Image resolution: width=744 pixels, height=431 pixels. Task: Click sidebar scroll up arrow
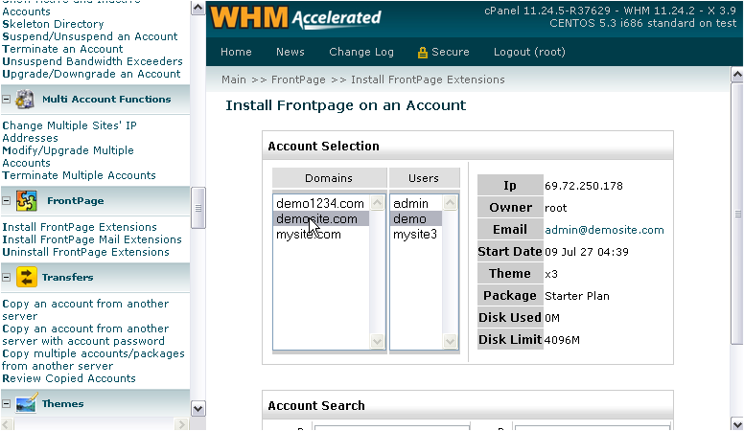(198, 8)
